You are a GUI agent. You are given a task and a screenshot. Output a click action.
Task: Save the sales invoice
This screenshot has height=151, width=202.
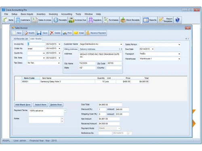point(42,33)
